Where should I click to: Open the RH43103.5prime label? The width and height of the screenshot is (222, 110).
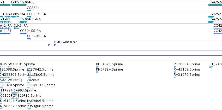187,70
